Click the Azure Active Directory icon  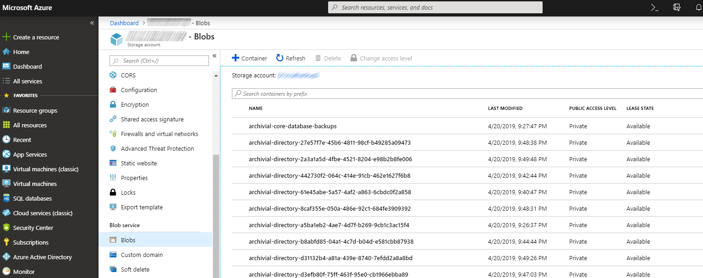click(6, 257)
